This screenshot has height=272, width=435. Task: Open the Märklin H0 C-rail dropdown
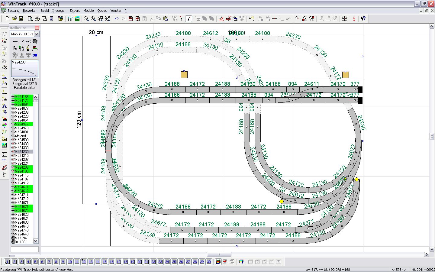[37, 34]
